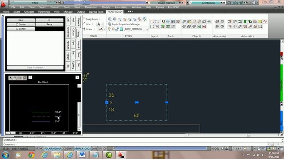Select the Air Device side tab

click(x=68, y=32)
